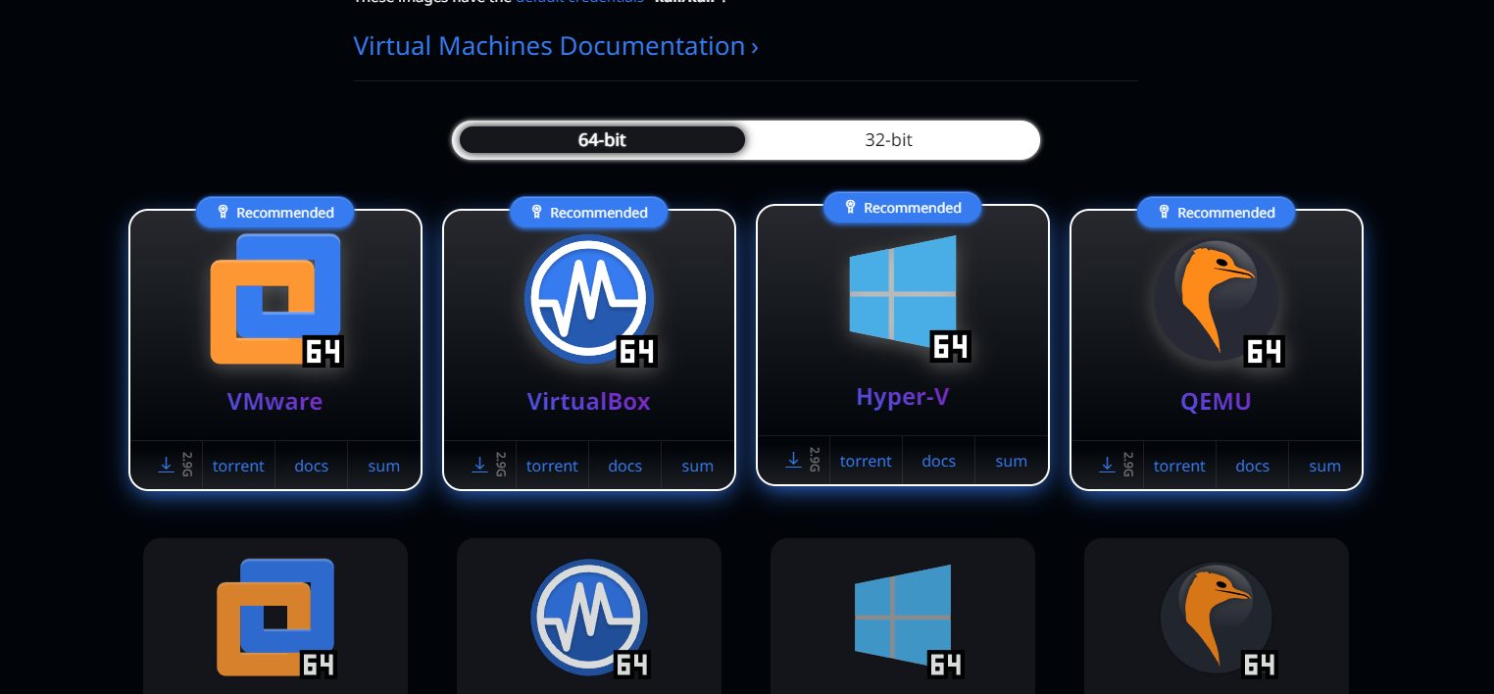Click the torrent option under VMware
The width and height of the screenshot is (1494, 694).
(x=238, y=466)
